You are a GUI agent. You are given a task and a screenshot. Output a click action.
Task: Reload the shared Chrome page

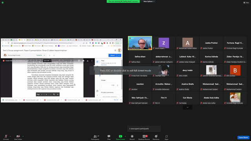(x=9, y=43)
